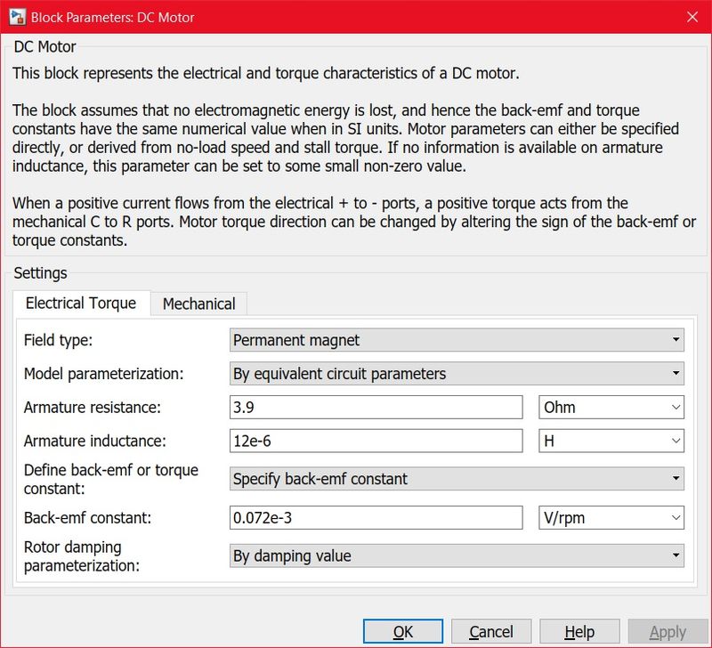Open the back-emf constant definition dropdown
712x648 pixels.
point(675,479)
